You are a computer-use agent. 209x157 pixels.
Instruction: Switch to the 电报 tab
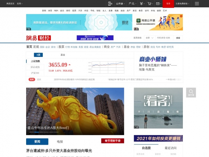tap(60, 142)
